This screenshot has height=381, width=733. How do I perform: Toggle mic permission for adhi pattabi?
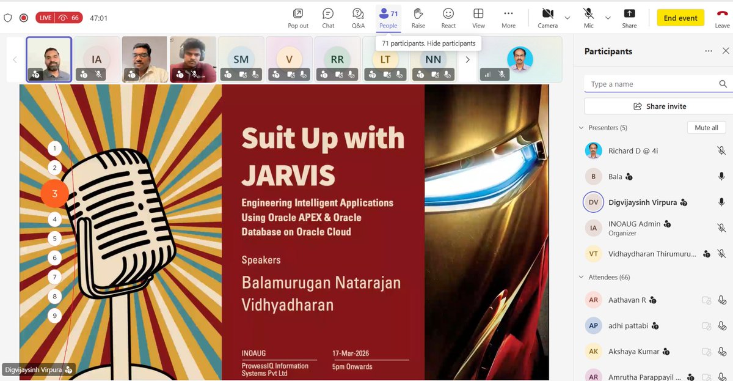coord(721,326)
